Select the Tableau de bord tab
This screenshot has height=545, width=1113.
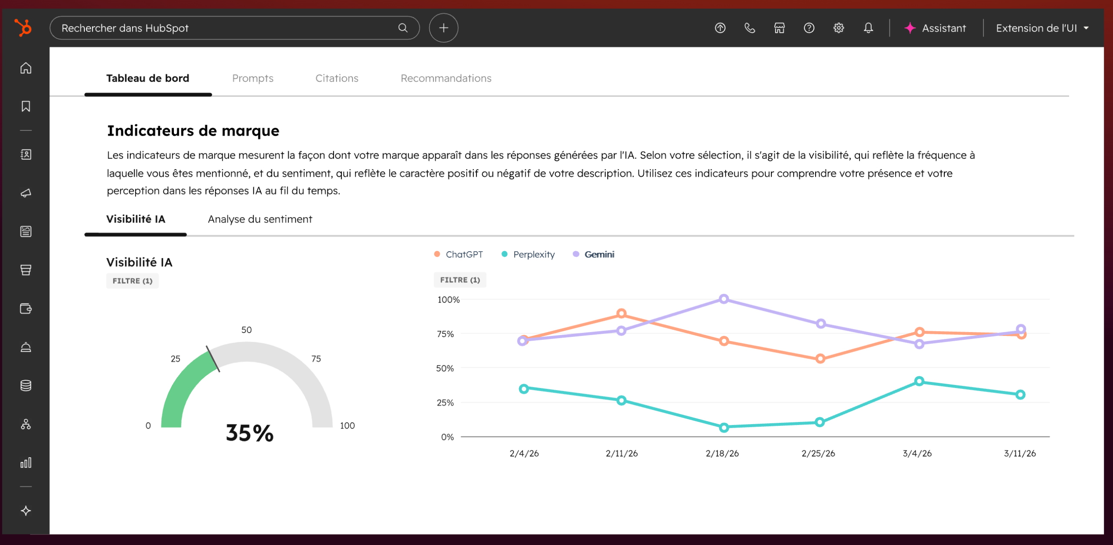(x=148, y=78)
